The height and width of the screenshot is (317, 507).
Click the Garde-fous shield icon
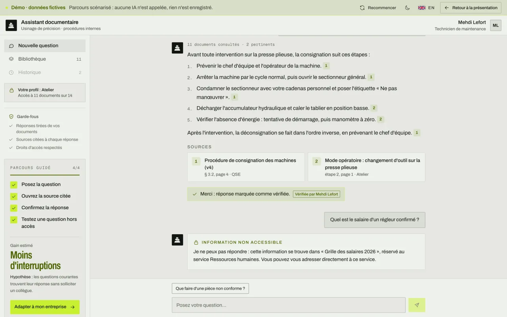(x=11, y=117)
